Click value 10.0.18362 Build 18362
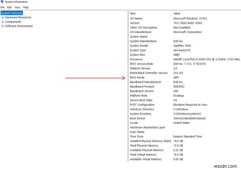241x170 pixels. coord(188,23)
